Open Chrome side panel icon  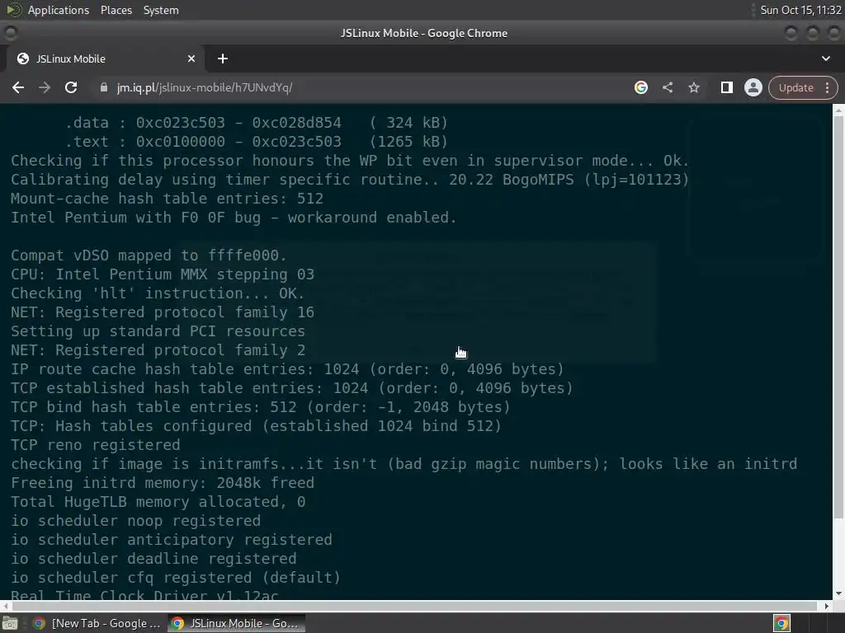click(726, 87)
